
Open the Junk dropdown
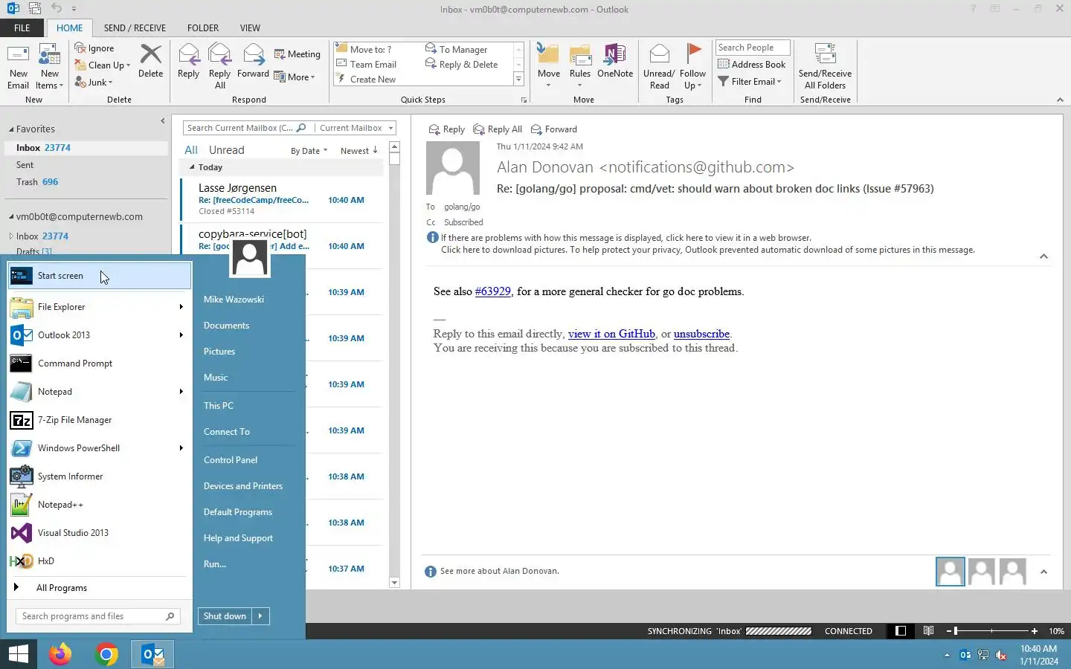click(x=111, y=83)
